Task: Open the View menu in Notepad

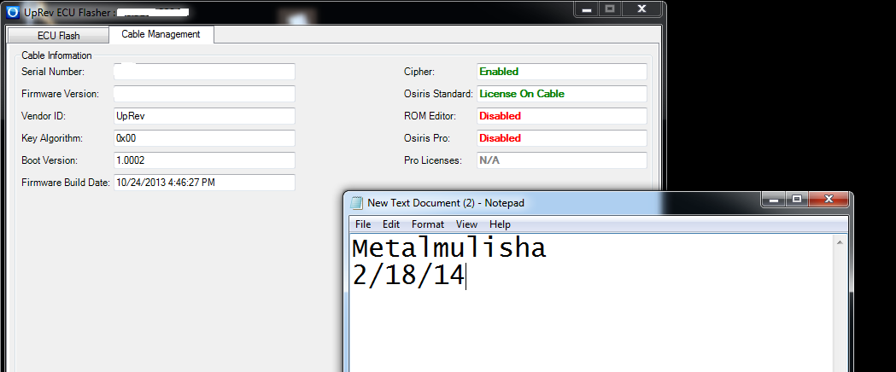Action: (x=466, y=224)
